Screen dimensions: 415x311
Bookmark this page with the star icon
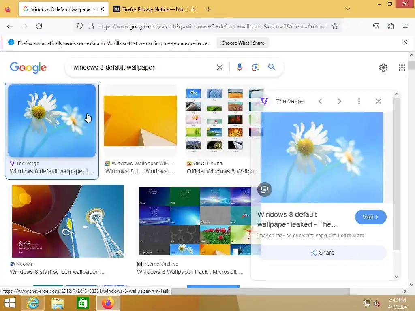click(x=335, y=26)
